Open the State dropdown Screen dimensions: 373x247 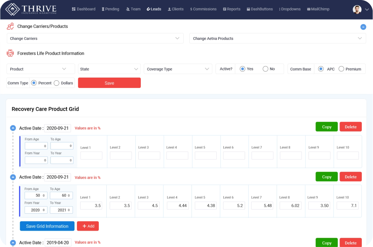pos(109,69)
